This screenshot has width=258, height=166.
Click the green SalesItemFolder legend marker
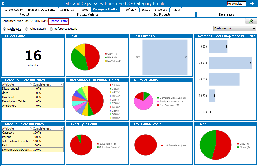(98, 147)
